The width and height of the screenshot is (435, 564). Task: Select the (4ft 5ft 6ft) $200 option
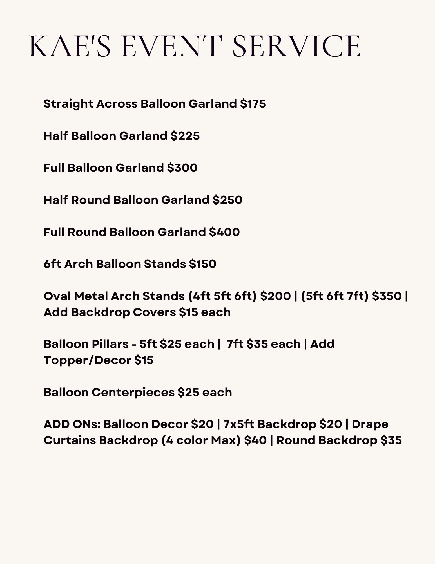239,296
